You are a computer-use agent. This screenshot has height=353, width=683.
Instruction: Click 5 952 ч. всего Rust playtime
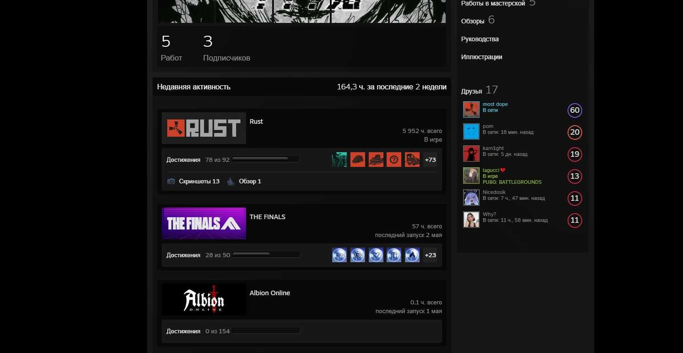point(422,131)
